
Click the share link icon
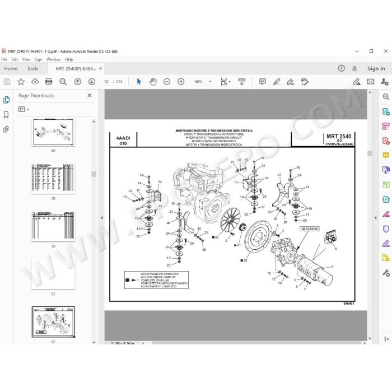(x=357, y=82)
